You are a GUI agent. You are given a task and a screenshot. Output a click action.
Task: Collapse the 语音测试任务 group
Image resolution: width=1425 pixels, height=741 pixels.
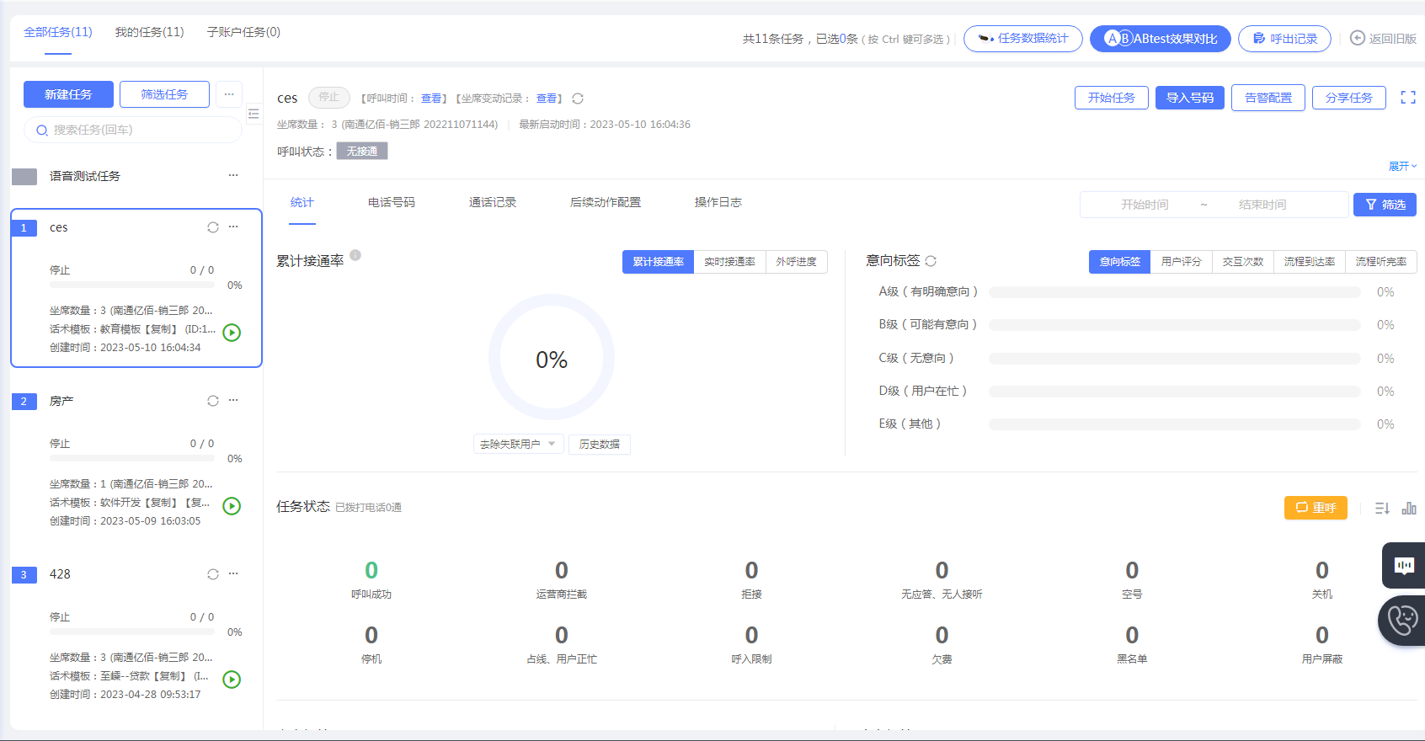[x=24, y=176]
